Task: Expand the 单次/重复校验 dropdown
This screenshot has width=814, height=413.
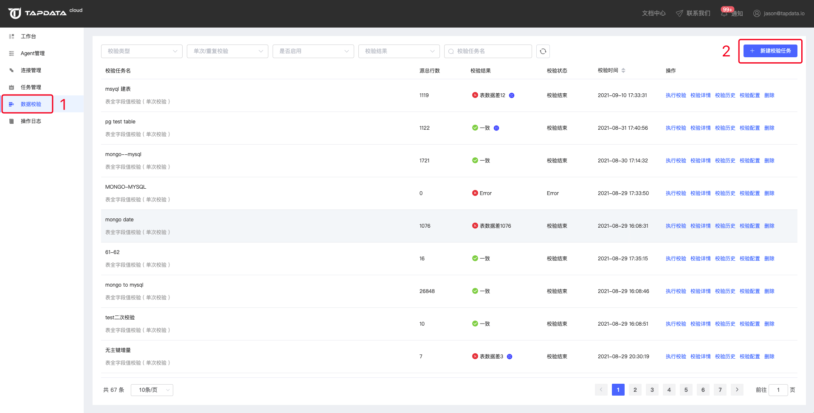Action: 227,51
